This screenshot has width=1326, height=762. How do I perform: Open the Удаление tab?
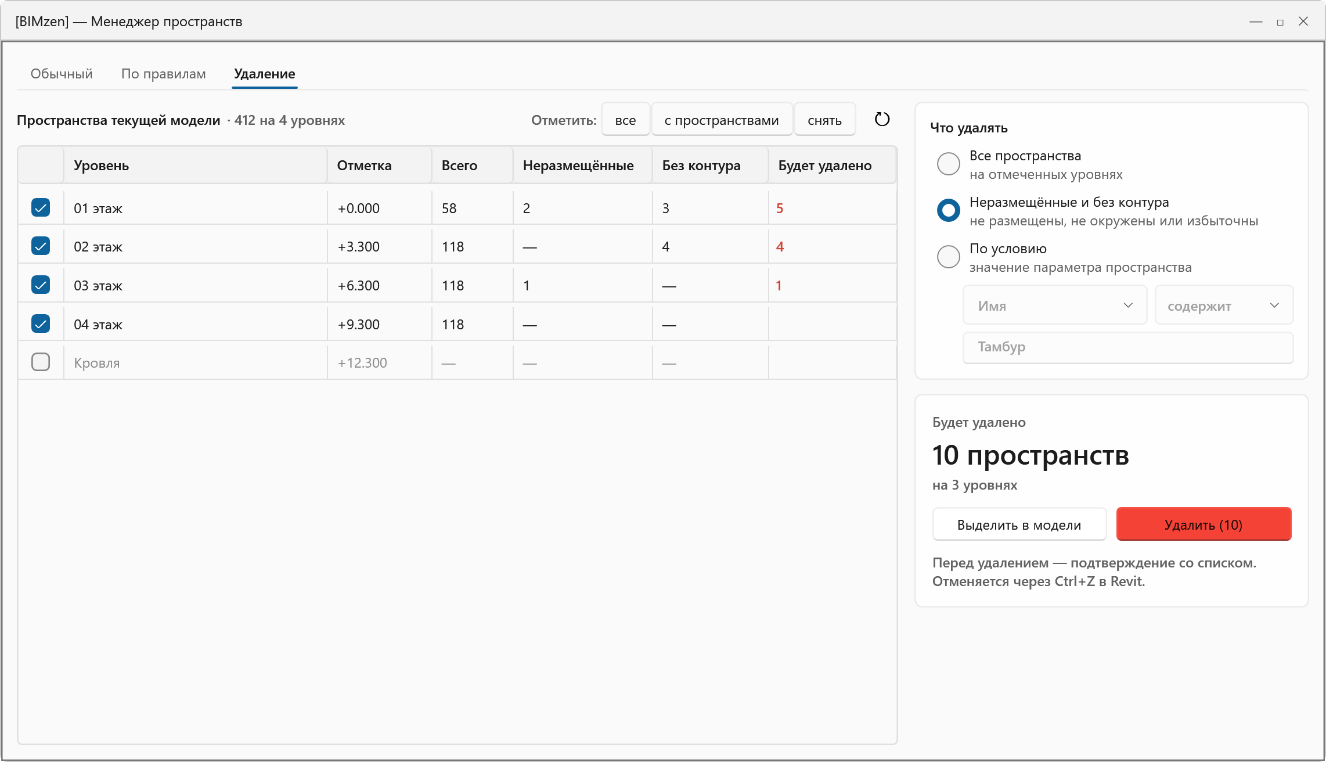[265, 74]
